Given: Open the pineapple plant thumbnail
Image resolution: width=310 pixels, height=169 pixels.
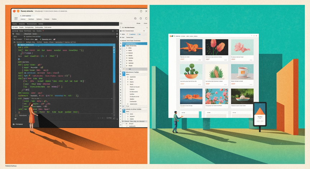Looking at the screenshot, I should pyautogui.click(x=217, y=72).
